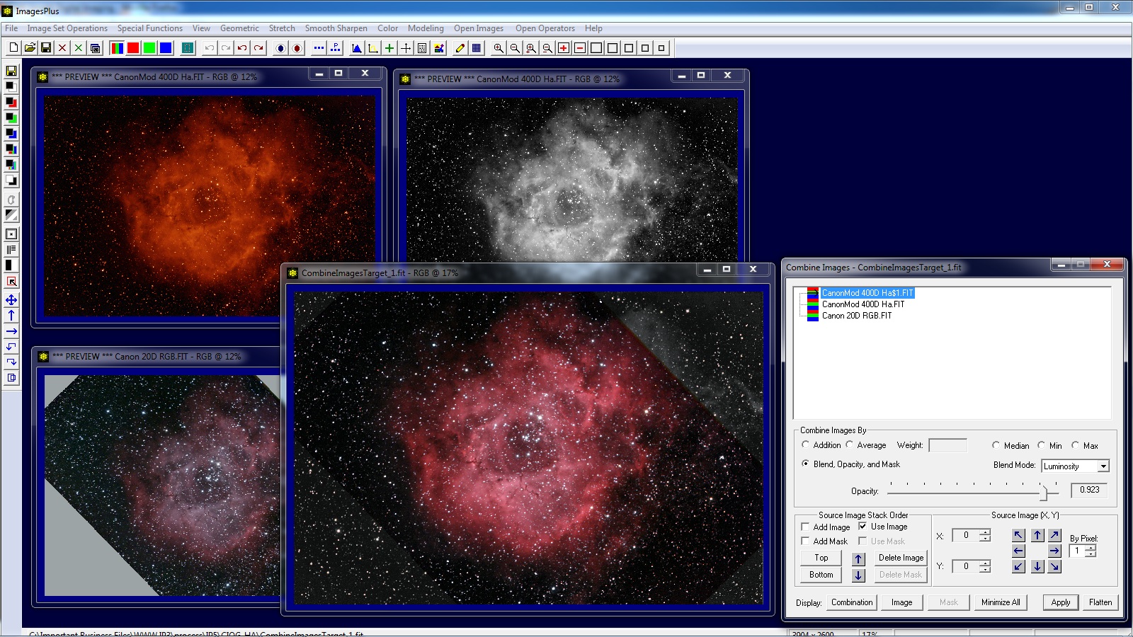Uncheck the Use Image checkbox
1133x637 pixels.
pyautogui.click(x=862, y=526)
